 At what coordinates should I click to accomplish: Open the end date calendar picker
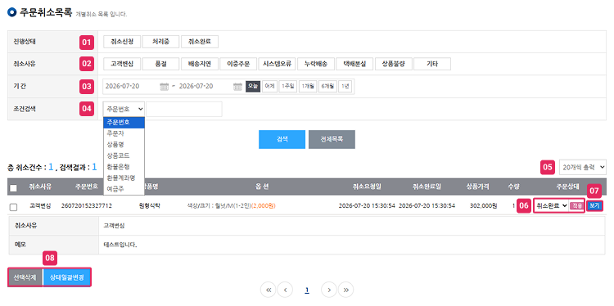[237, 87]
